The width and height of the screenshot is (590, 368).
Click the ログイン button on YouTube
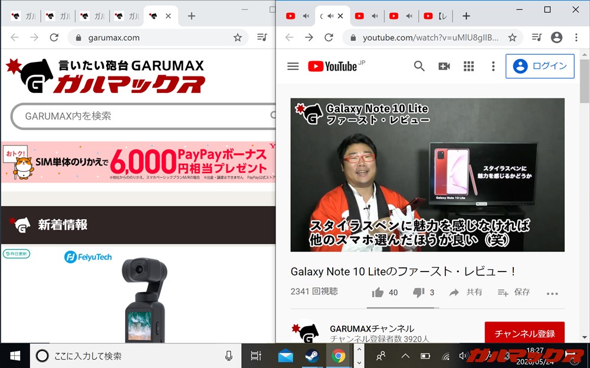tap(540, 66)
